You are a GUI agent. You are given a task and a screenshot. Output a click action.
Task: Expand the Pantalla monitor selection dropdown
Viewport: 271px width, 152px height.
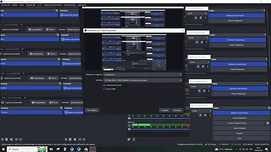(143, 80)
